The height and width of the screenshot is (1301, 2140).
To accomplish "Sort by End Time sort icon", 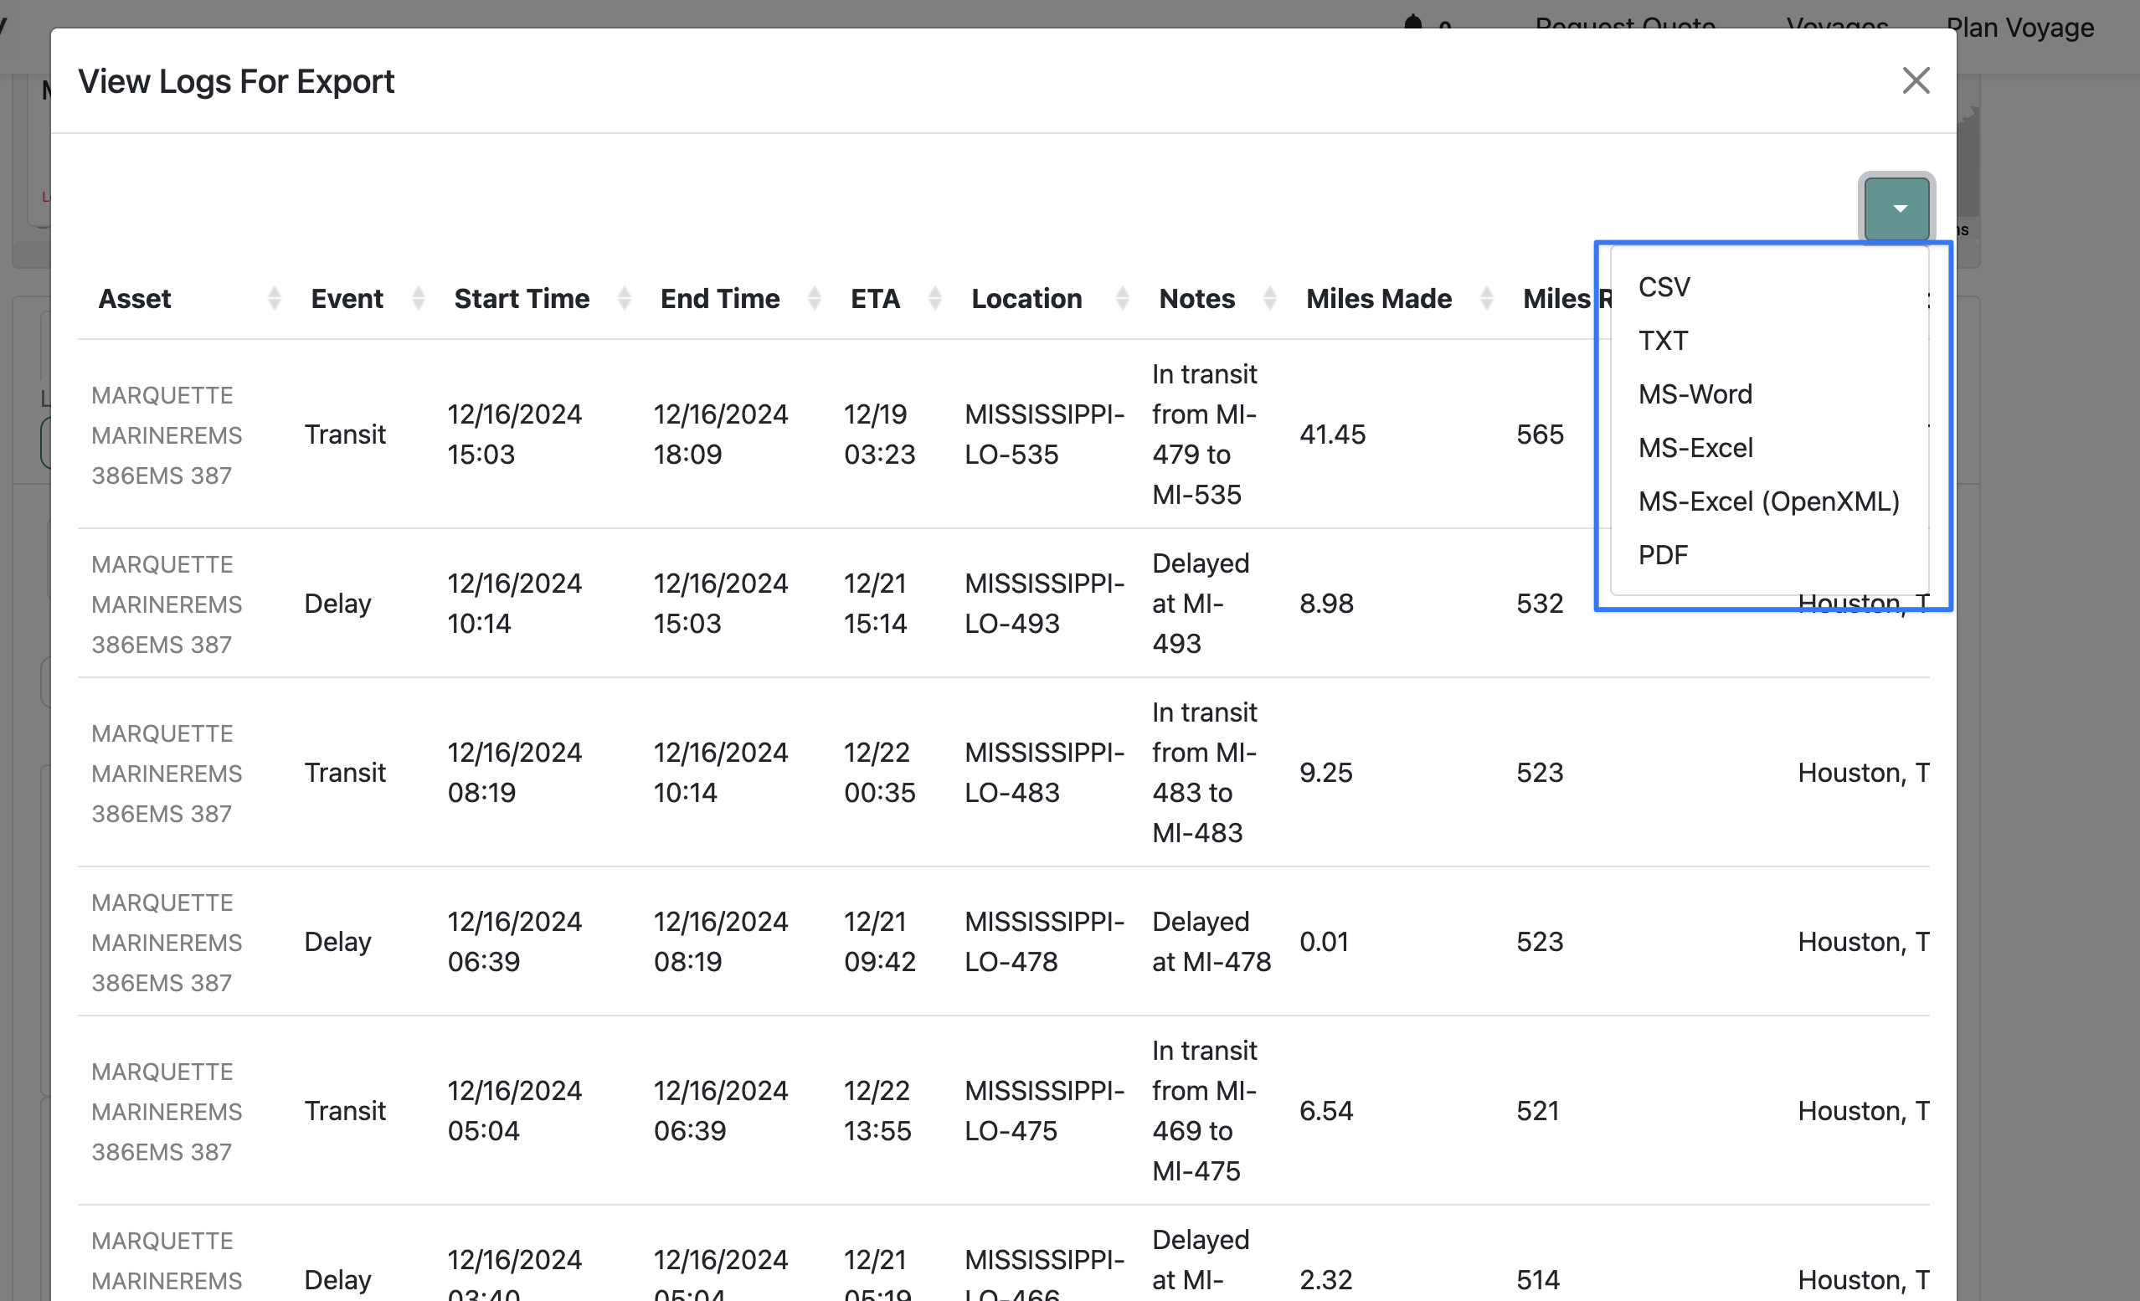I will [815, 299].
